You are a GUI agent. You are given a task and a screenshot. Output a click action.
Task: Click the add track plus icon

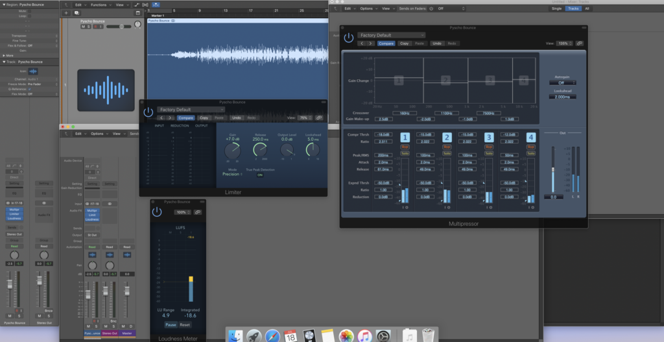point(66,13)
